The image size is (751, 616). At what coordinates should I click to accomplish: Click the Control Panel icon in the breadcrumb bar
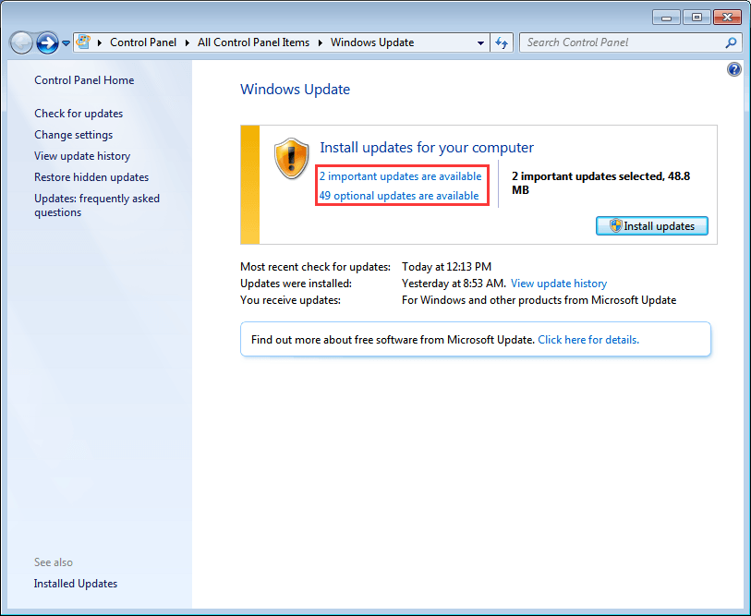click(83, 42)
